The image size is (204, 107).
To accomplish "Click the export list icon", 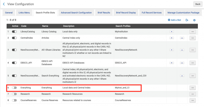I will 187,20.
